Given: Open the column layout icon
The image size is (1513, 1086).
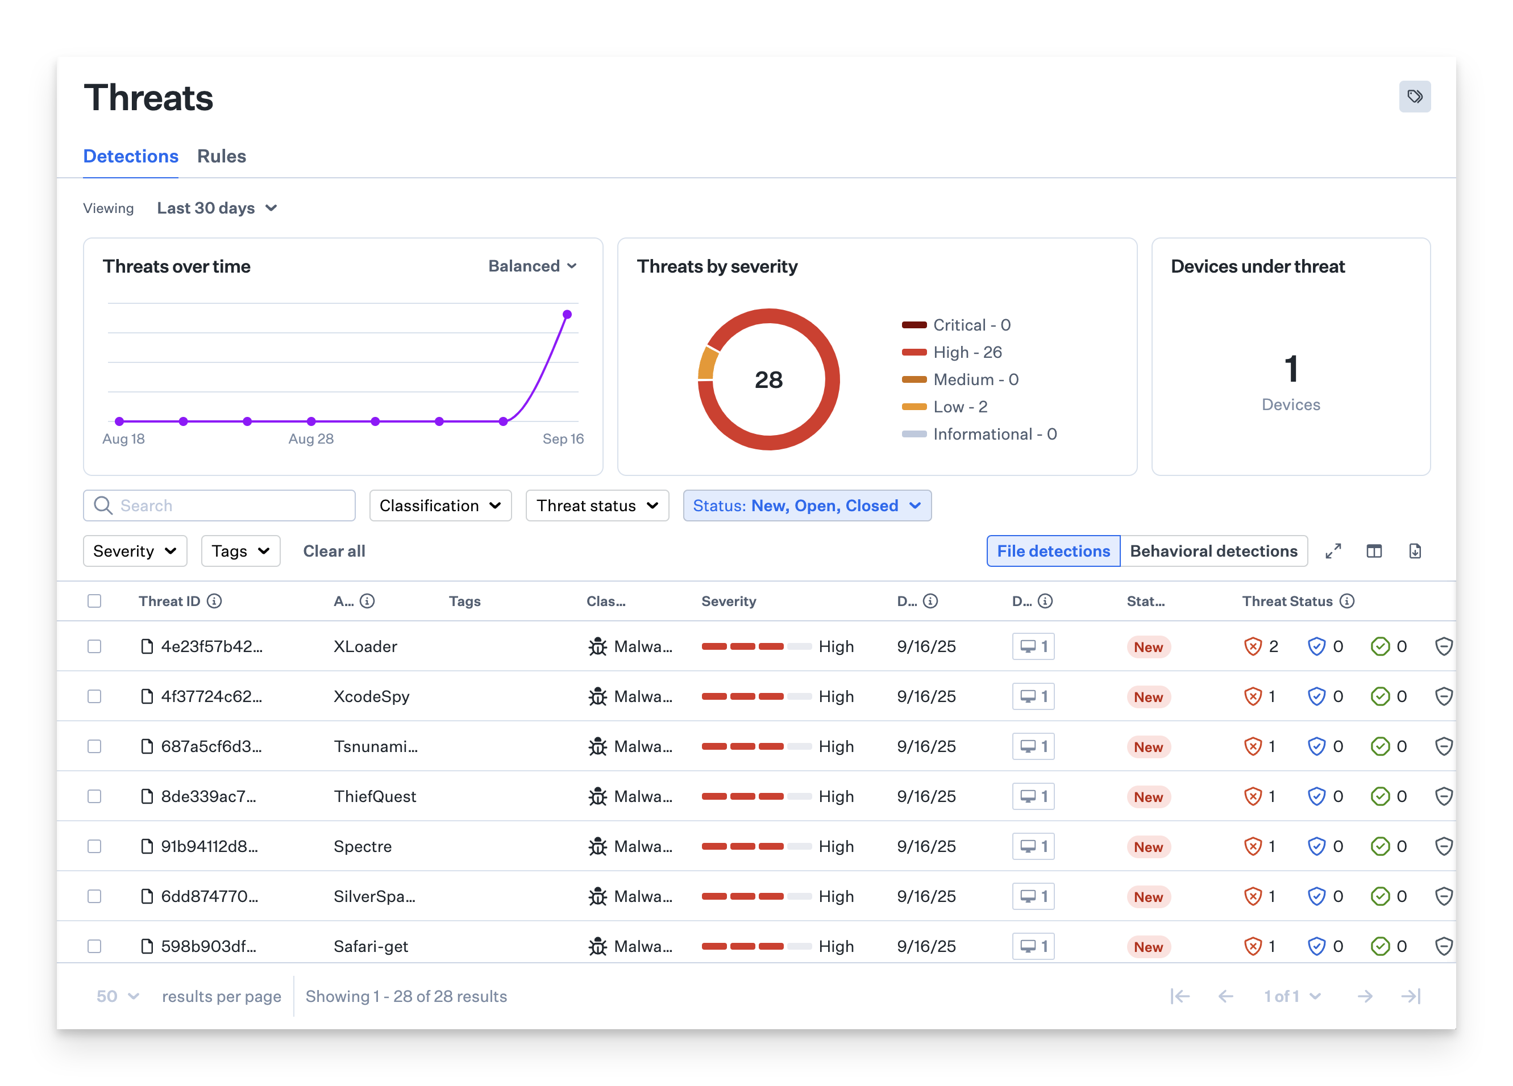Looking at the screenshot, I should pyautogui.click(x=1374, y=552).
